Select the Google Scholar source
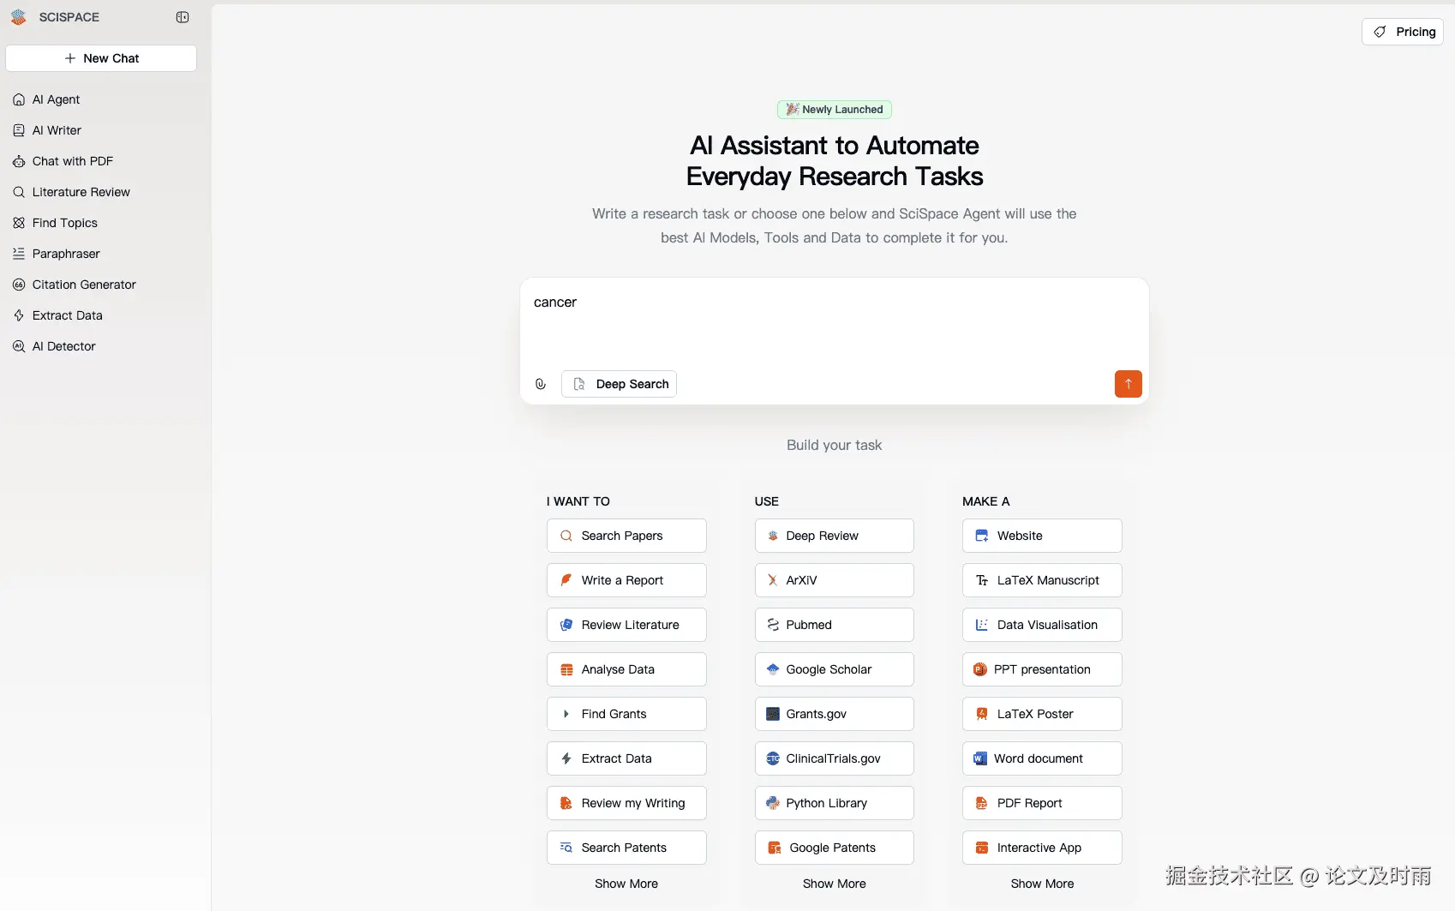The width and height of the screenshot is (1455, 911). 834,669
